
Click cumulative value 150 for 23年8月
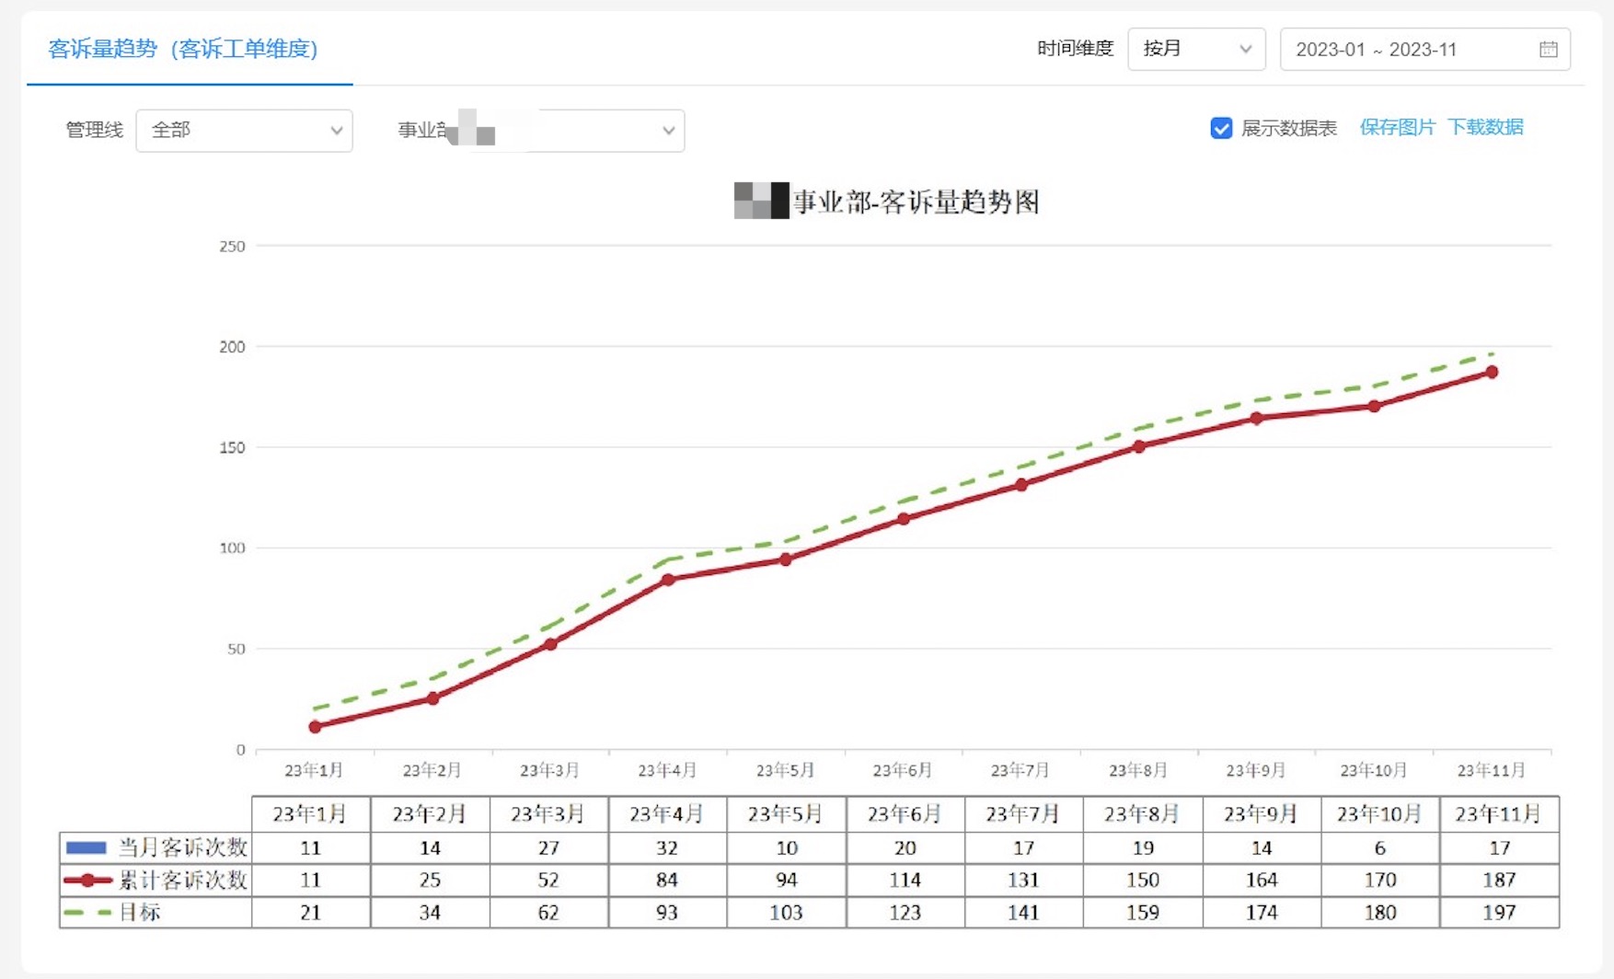point(1142,881)
